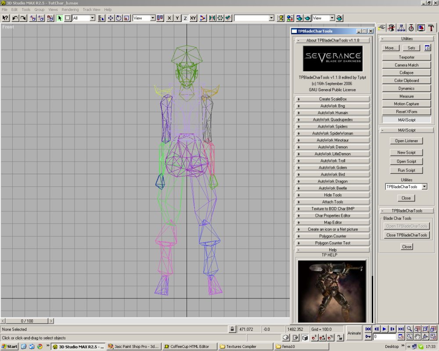Expand the Create ScaleBox rollout
Viewport: 439px width, 351px height.
(333, 99)
